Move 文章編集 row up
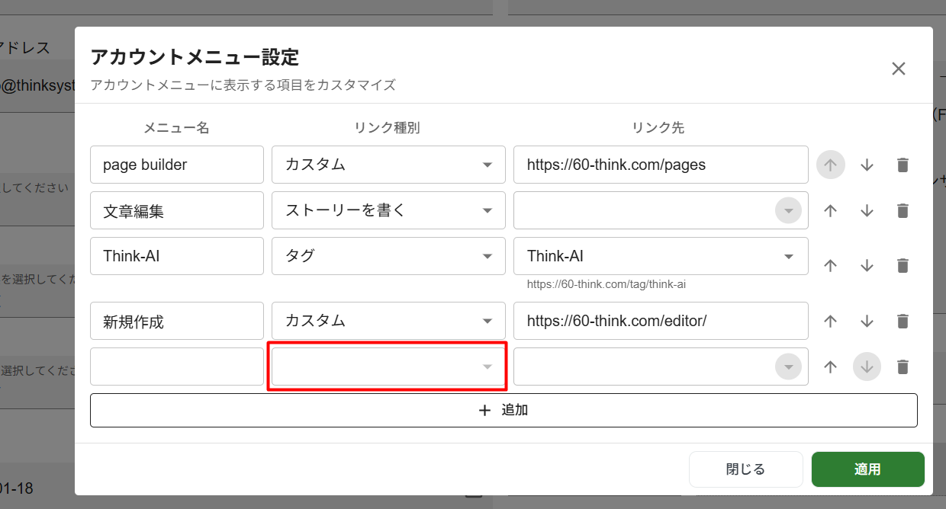The image size is (946, 509). click(831, 211)
